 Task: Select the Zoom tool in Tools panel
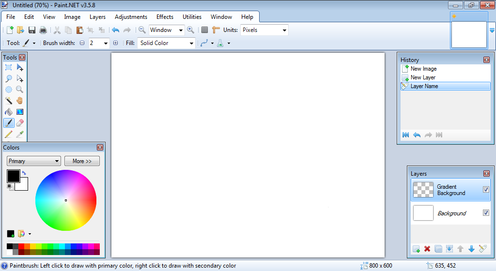[x=19, y=90]
